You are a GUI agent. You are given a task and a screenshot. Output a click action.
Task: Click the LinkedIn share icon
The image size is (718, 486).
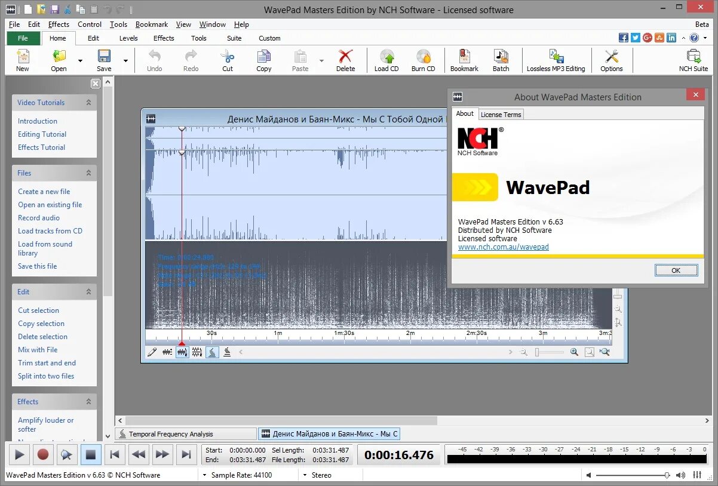(x=671, y=38)
